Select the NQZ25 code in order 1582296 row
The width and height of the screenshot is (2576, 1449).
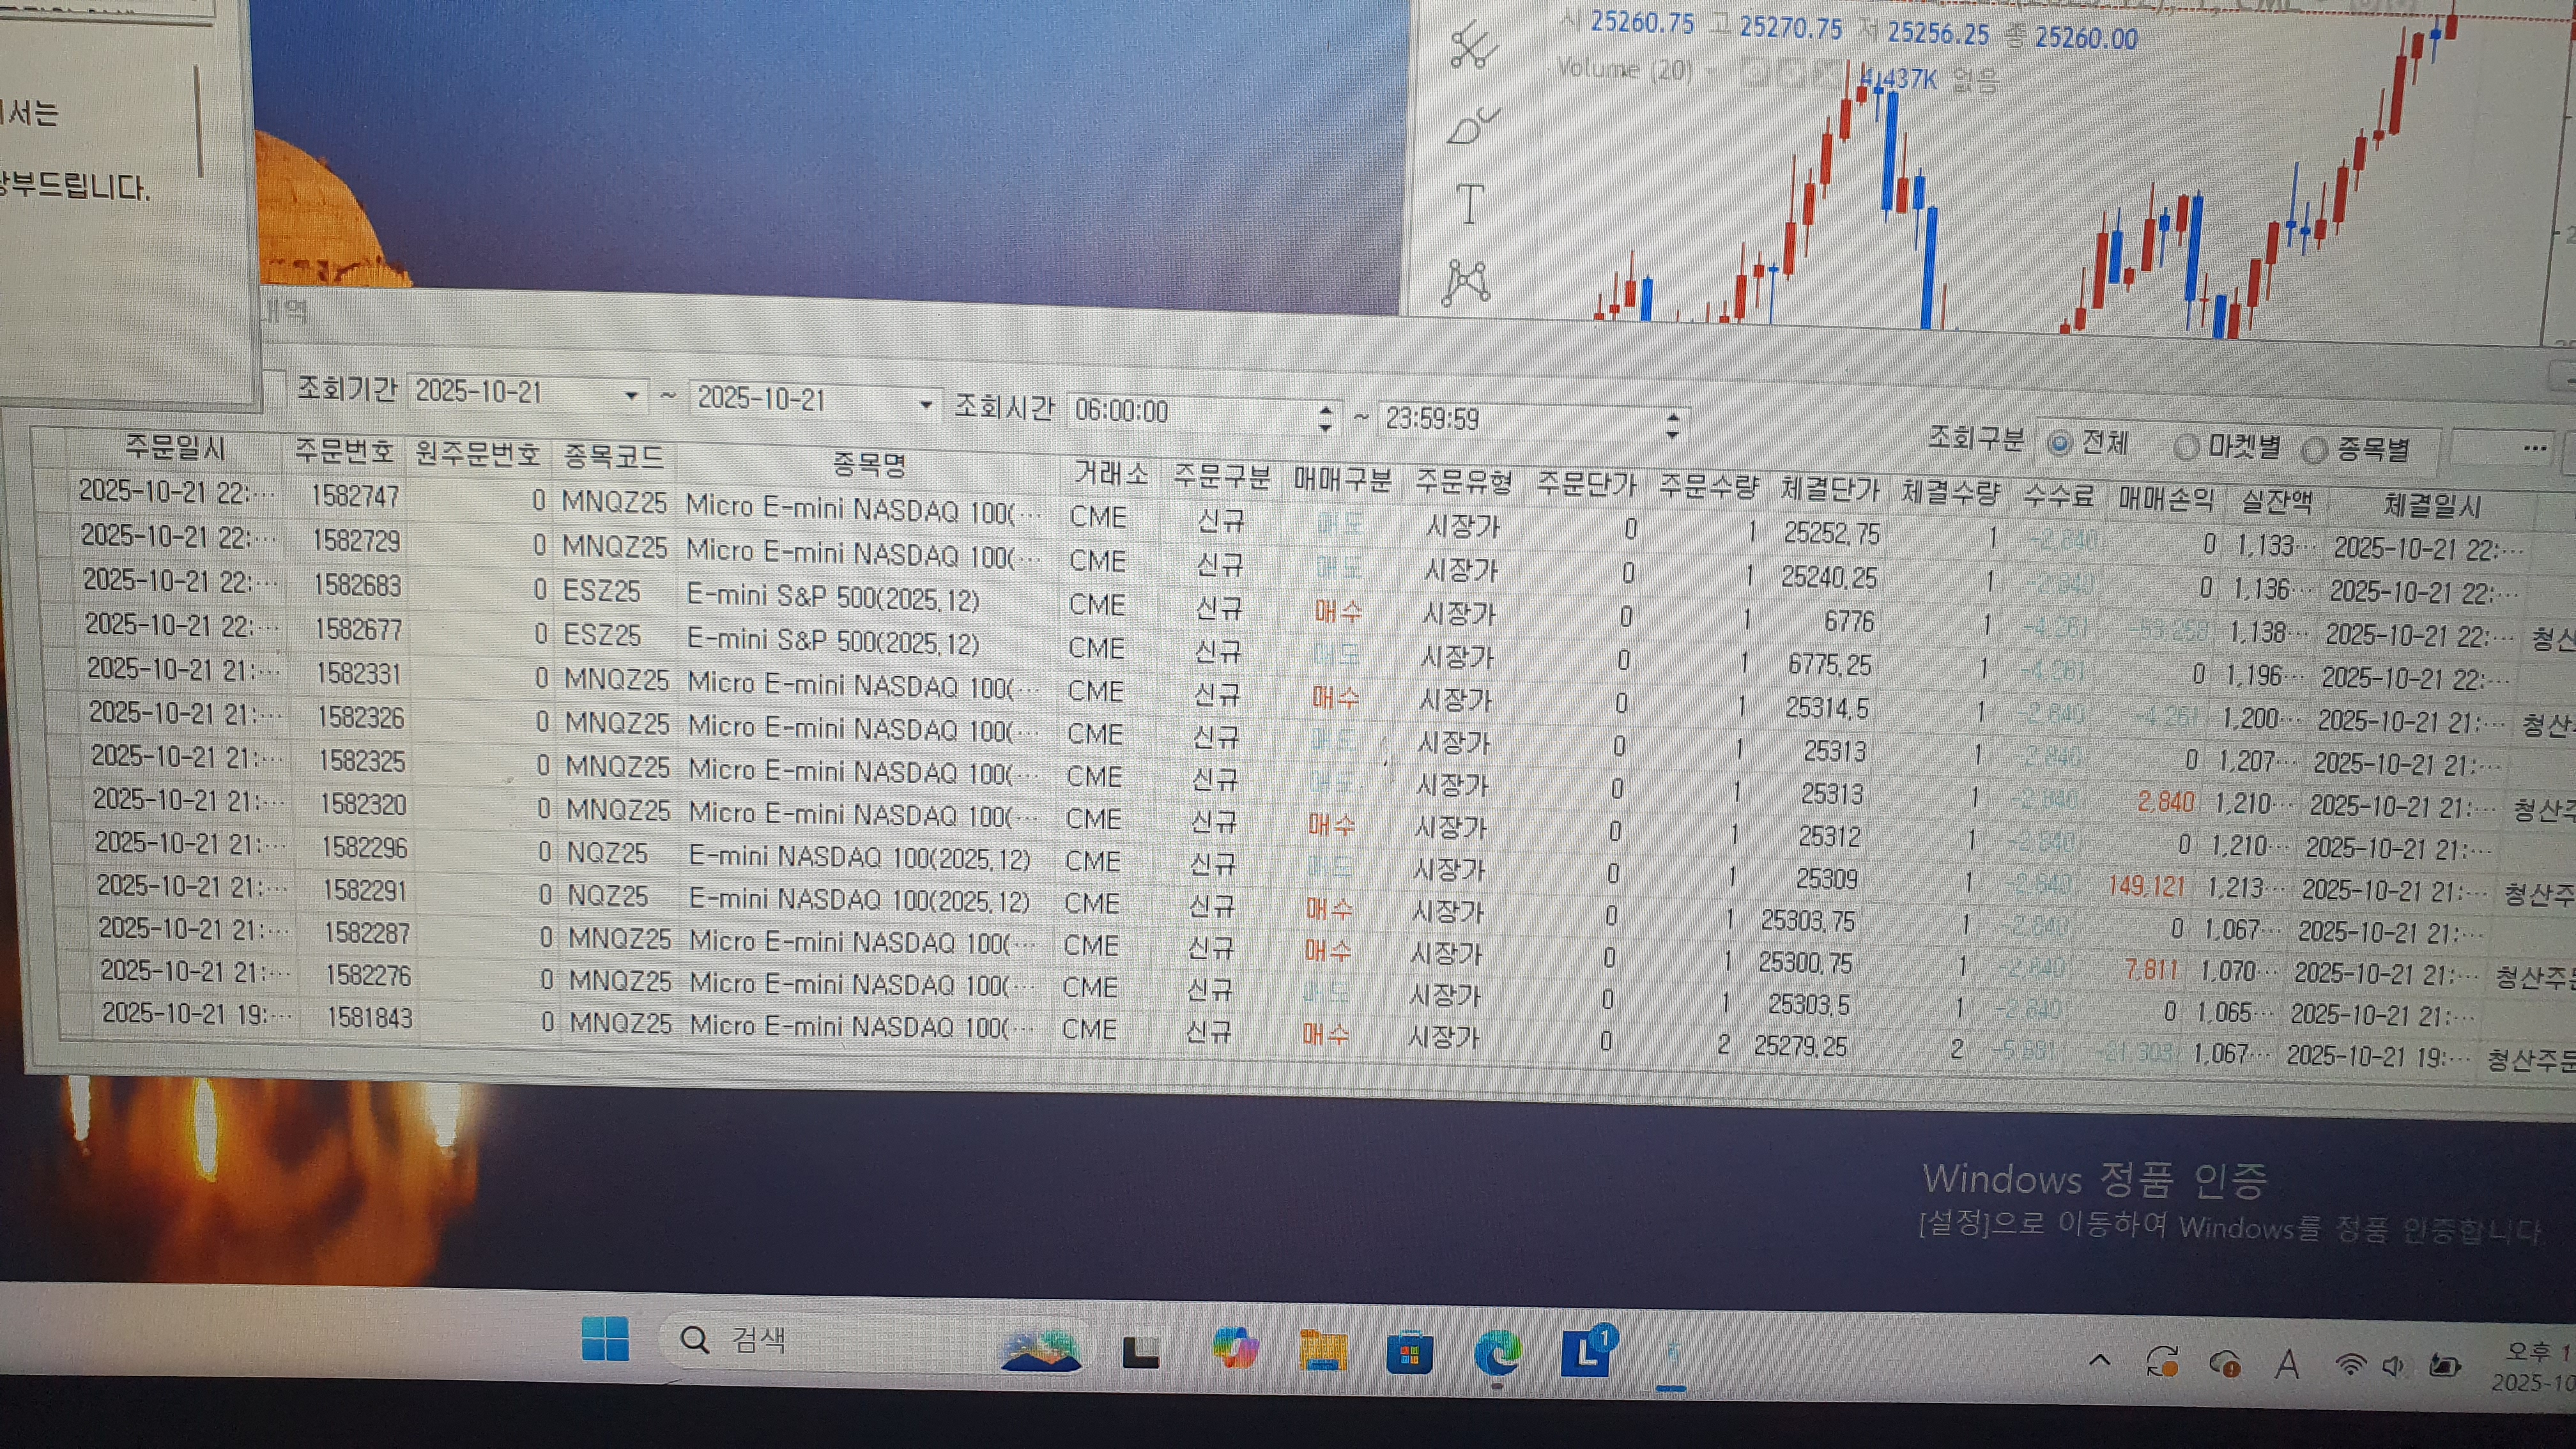coord(607,853)
